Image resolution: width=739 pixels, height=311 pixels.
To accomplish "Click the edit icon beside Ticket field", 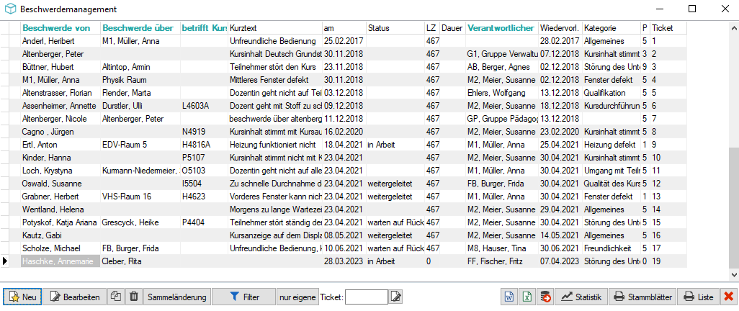I will pyautogui.click(x=396, y=297).
